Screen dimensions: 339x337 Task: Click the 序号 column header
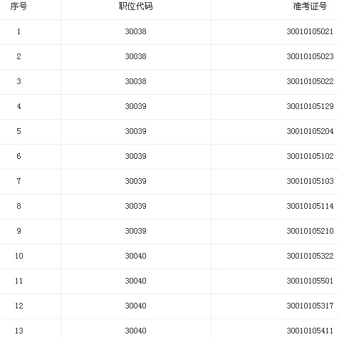pos(19,6)
